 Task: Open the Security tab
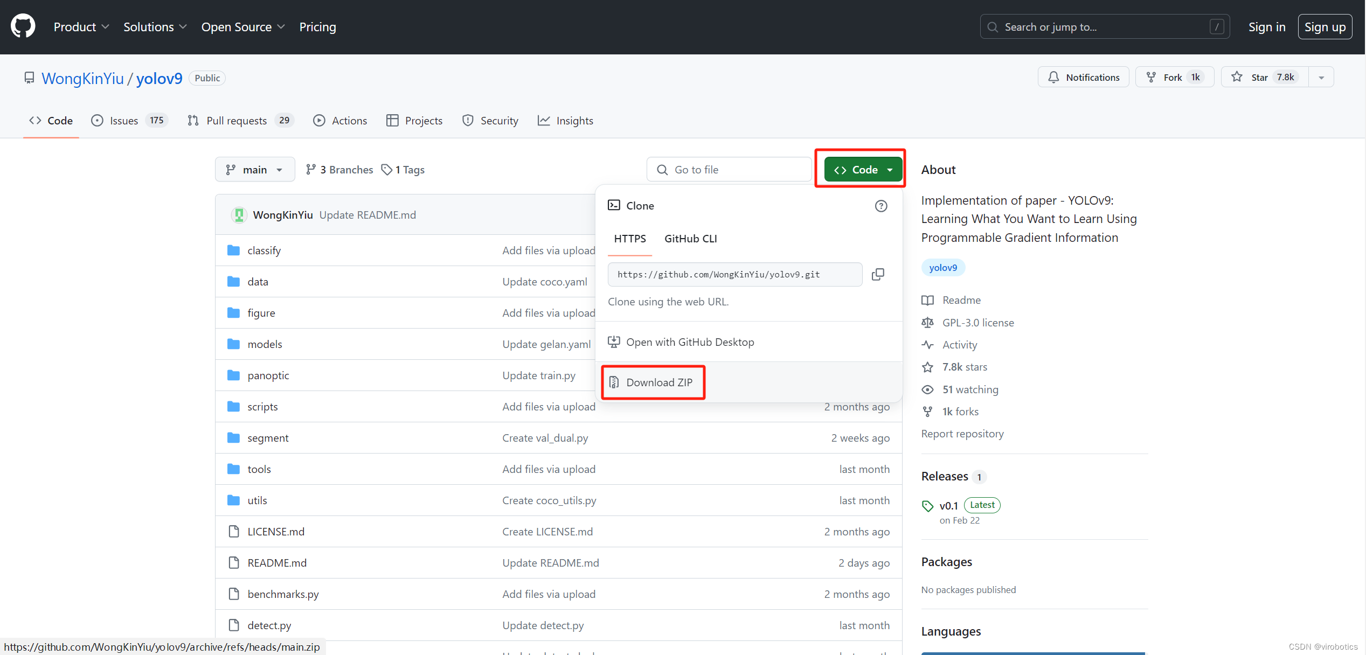coord(490,121)
